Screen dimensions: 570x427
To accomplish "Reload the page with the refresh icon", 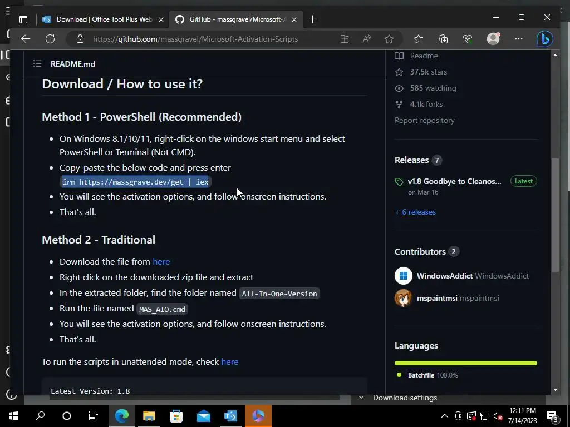I will pos(50,39).
